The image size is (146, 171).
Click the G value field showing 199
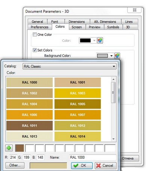27,157
